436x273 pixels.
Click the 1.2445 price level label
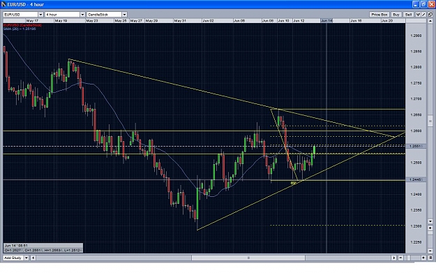[x=416, y=179]
